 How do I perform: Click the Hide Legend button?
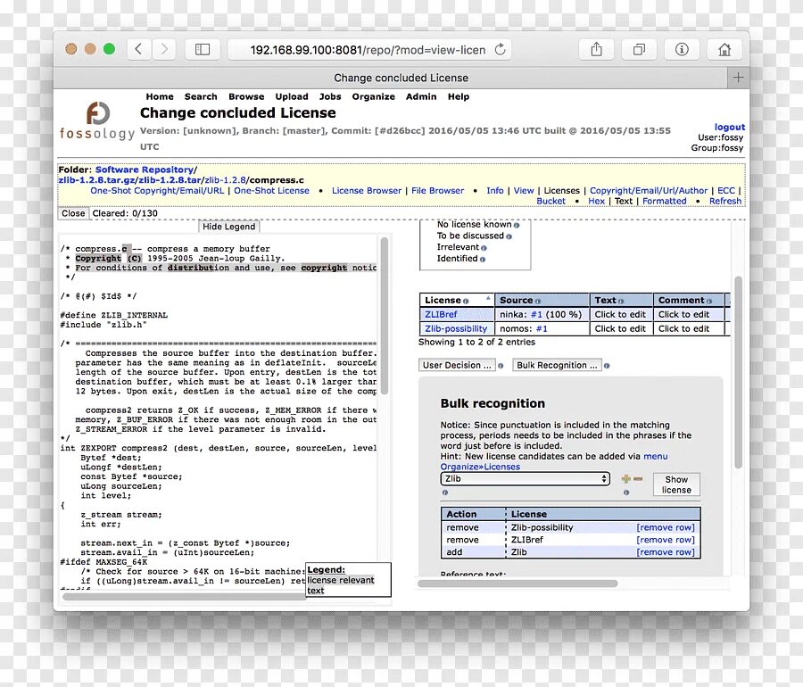[x=229, y=227]
